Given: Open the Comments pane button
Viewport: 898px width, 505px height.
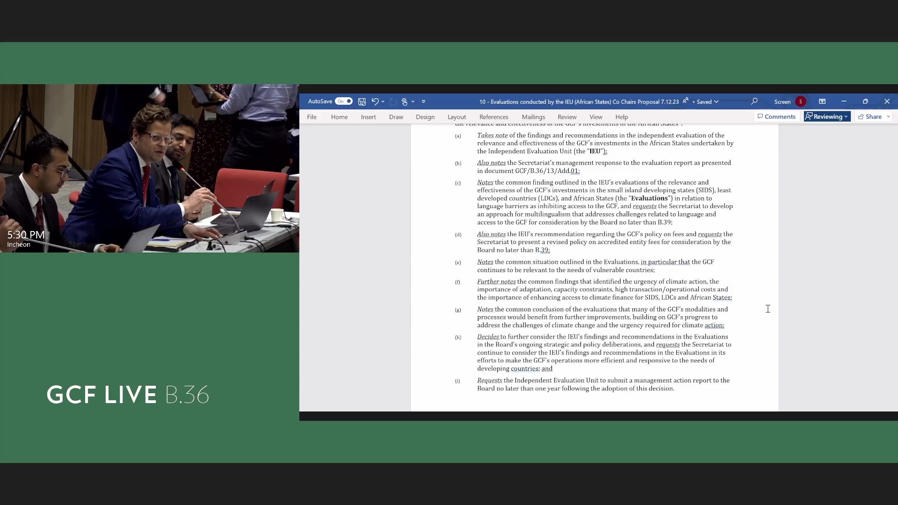Looking at the screenshot, I should [x=776, y=116].
